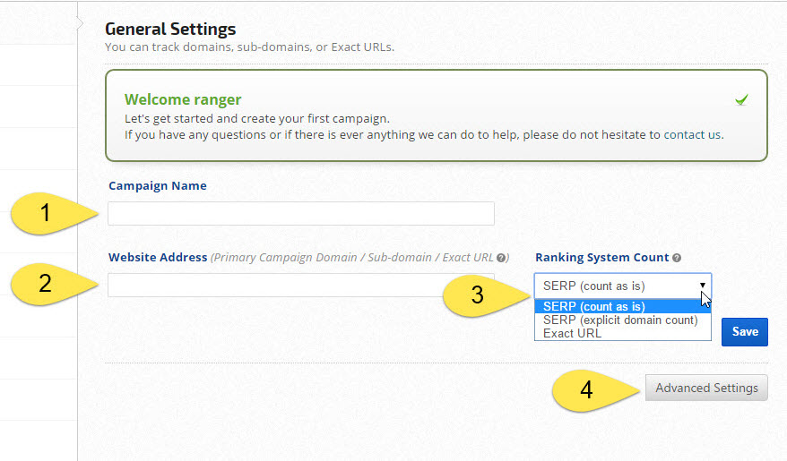Image resolution: width=787 pixels, height=461 pixels.
Task: Click the help icon beside Website Address label
Action: tap(501, 258)
